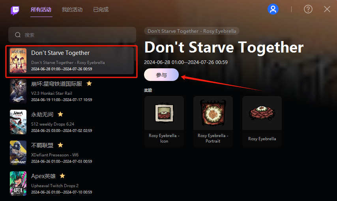Toggle favorite star next to 不羁联盟
Viewport: 337px width, 201px height.
(x=60, y=145)
